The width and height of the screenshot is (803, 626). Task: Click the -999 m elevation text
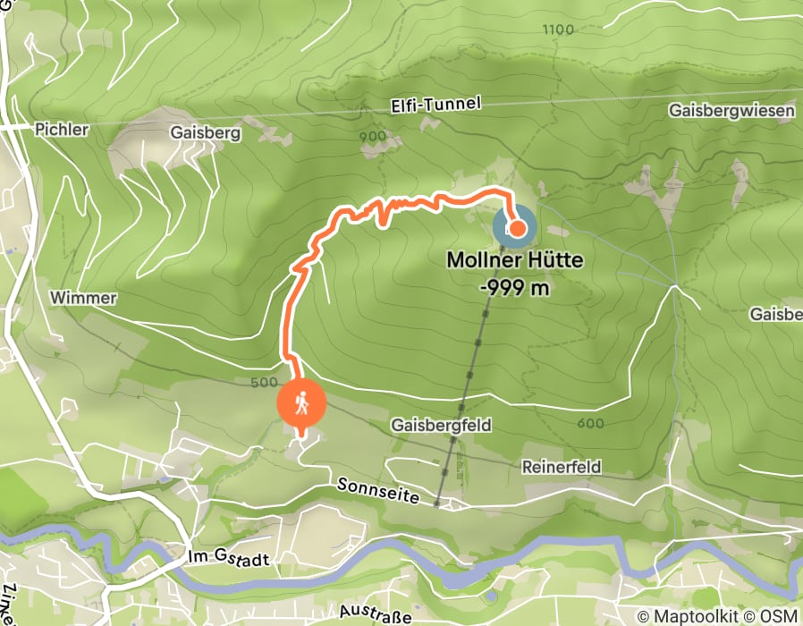pos(515,288)
